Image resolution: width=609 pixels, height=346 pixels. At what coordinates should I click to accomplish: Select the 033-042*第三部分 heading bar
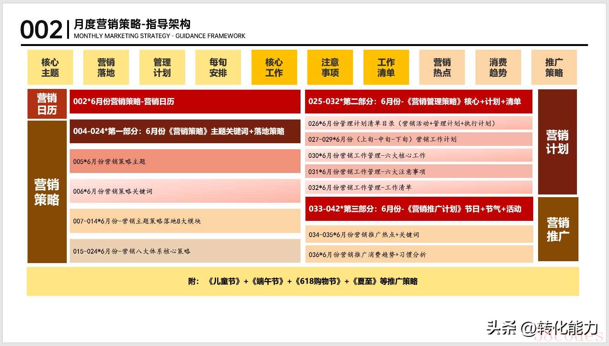pos(419,209)
